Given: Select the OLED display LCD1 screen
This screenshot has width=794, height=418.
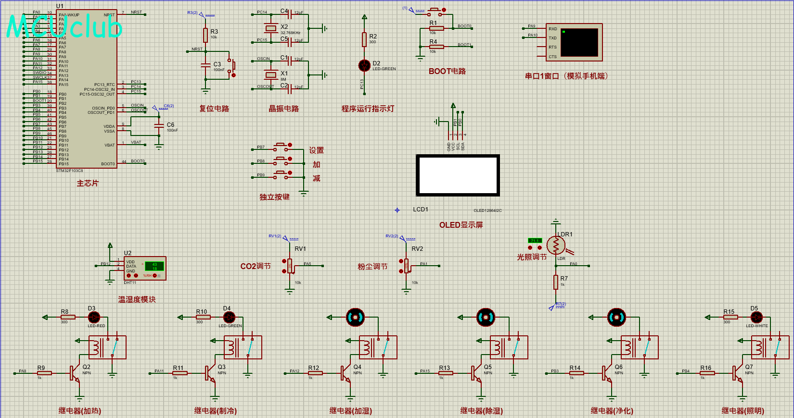Looking at the screenshot, I should [458, 175].
